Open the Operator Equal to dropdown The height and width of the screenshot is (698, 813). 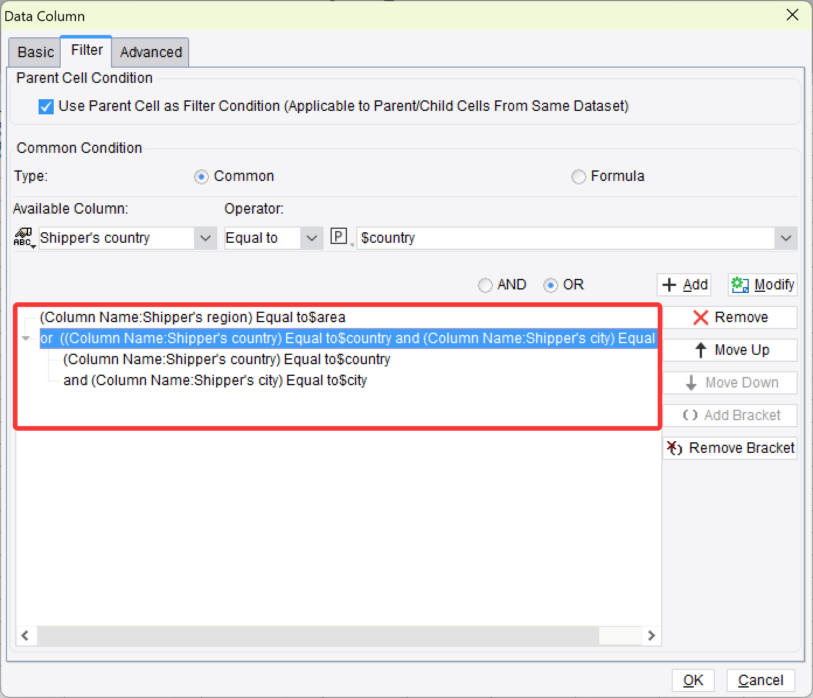pyautogui.click(x=312, y=238)
